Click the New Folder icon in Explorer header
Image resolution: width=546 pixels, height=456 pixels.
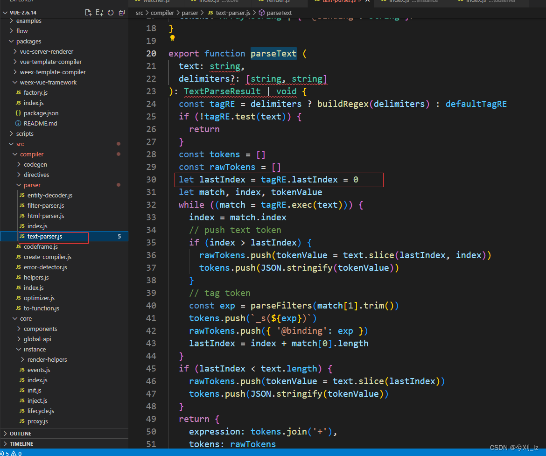(99, 13)
